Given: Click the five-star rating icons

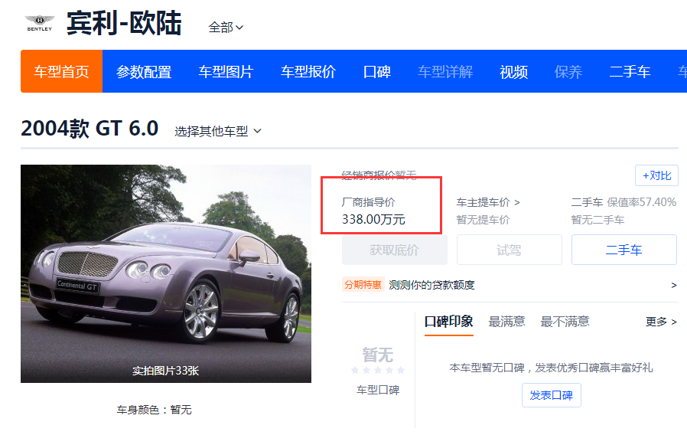Looking at the screenshot, I should tap(378, 370).
